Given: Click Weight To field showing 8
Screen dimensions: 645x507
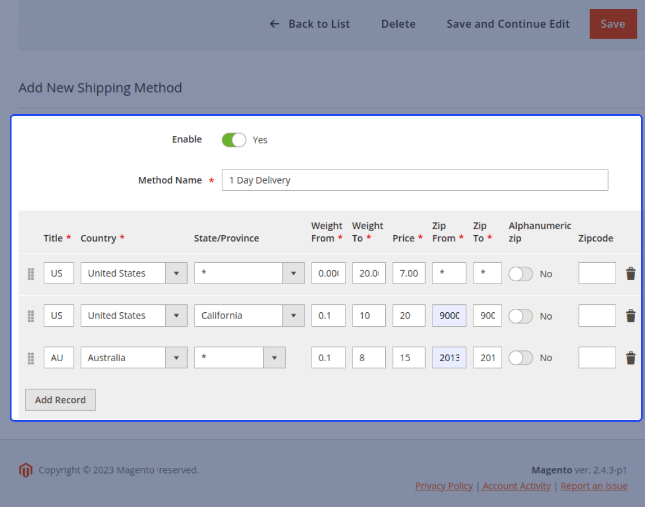Looking at the screenshot, I should click(369, 357).
